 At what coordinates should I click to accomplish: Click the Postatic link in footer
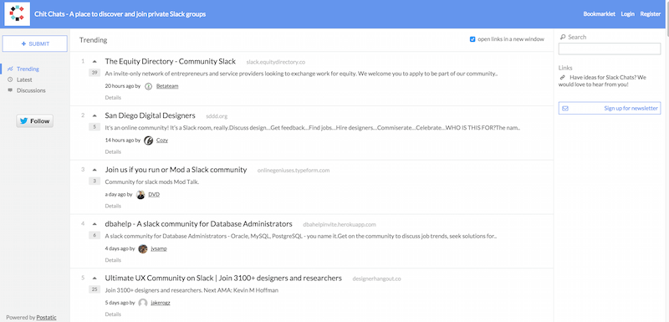[46, 317]
